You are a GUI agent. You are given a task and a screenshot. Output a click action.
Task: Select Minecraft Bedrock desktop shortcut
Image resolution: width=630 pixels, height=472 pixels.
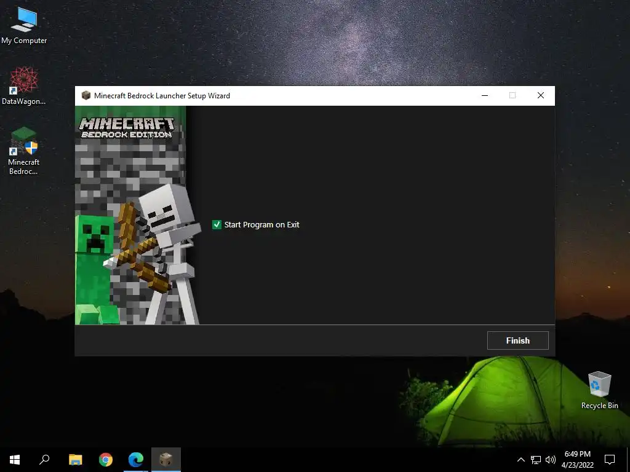pyautogui.click(x=24, y=151)
